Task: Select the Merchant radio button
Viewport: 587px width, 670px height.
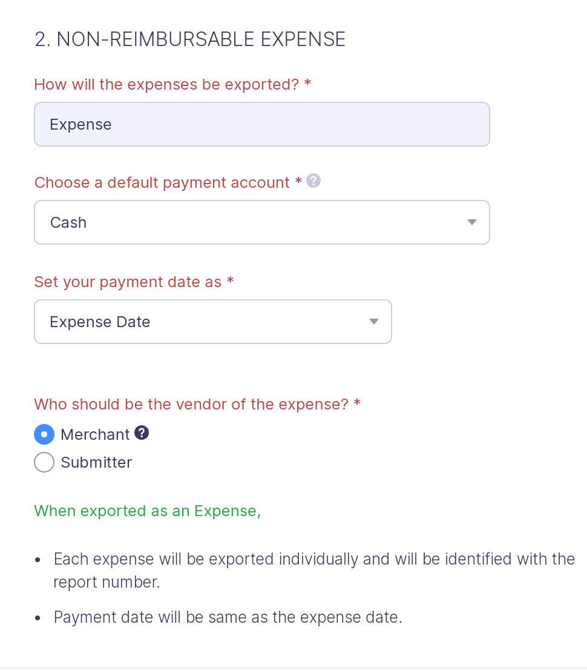Action: 44,434
